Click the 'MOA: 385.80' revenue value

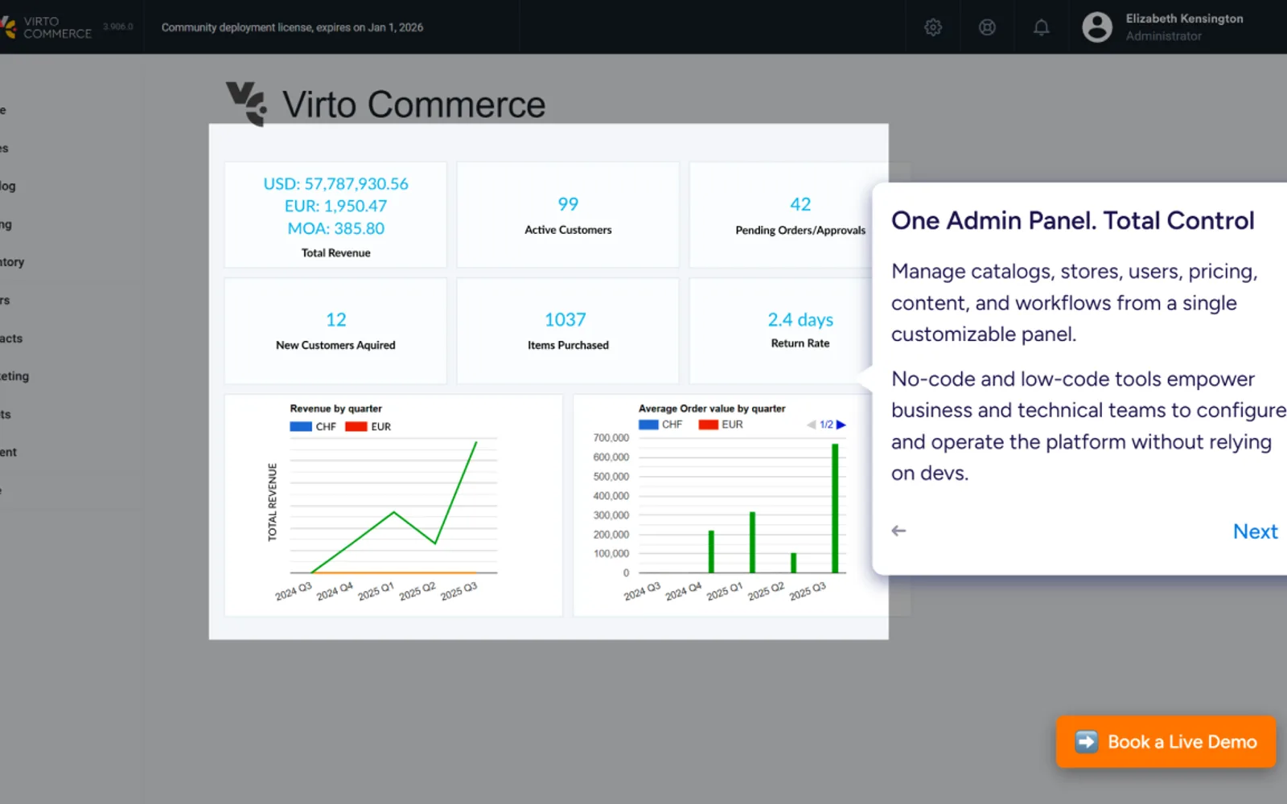tap(335, 228)
